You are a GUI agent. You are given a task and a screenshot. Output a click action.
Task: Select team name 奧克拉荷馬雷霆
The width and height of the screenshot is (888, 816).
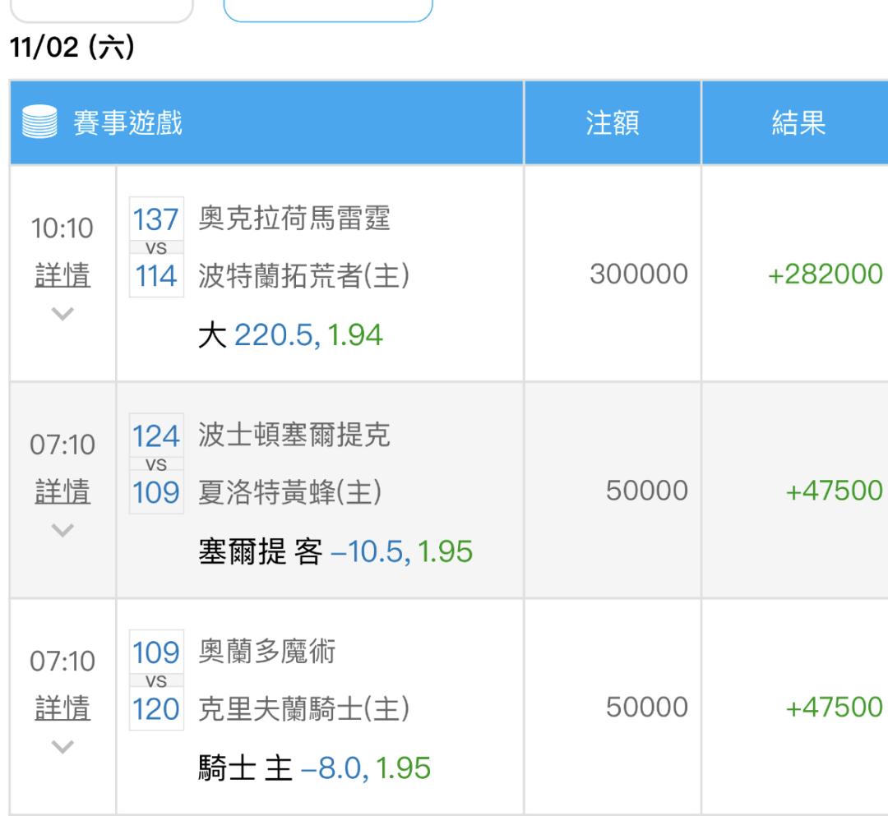(x=294, y=219)
